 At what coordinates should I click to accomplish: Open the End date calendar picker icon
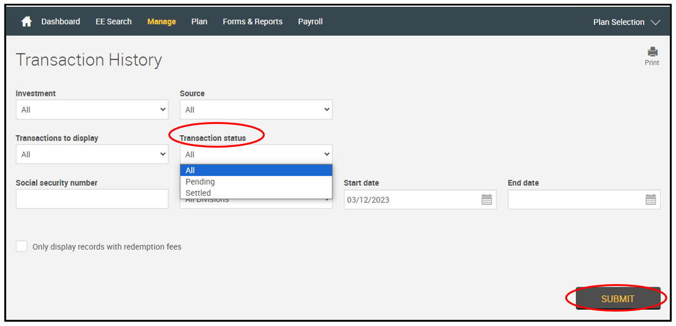coord(650,200)
